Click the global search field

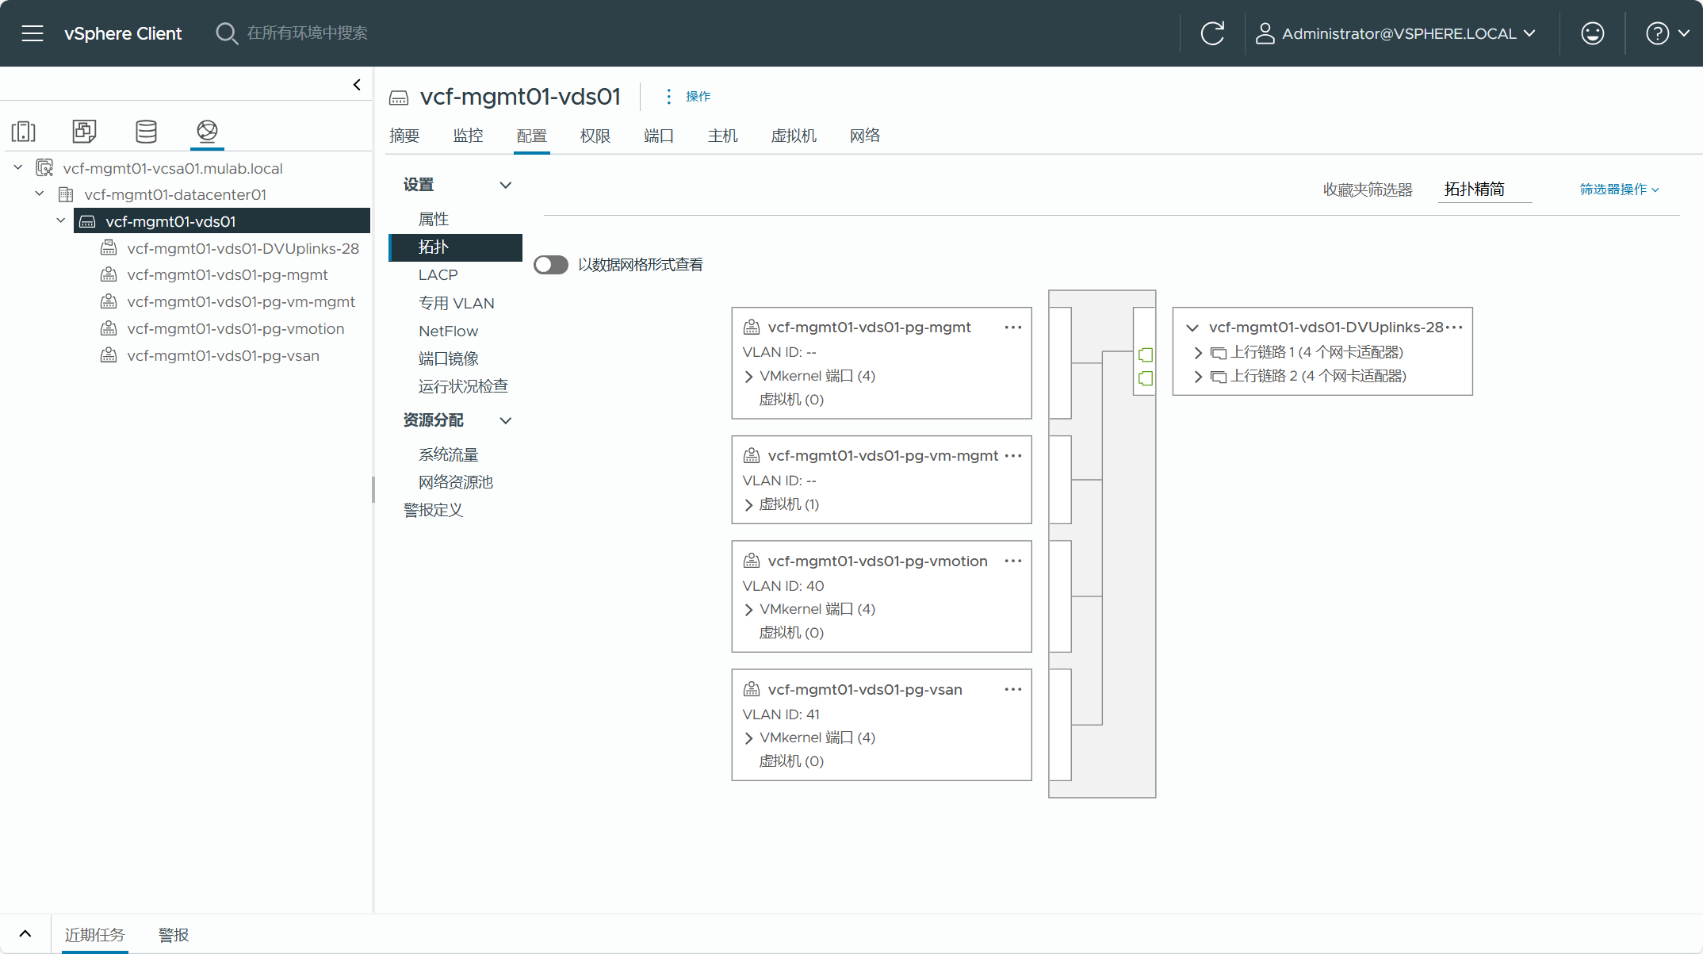[308, 33]
